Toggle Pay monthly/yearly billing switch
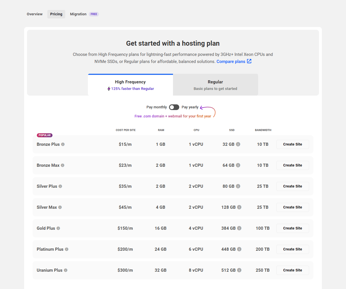The width and height of the screenshot is (346, 289). coord(174,107)
